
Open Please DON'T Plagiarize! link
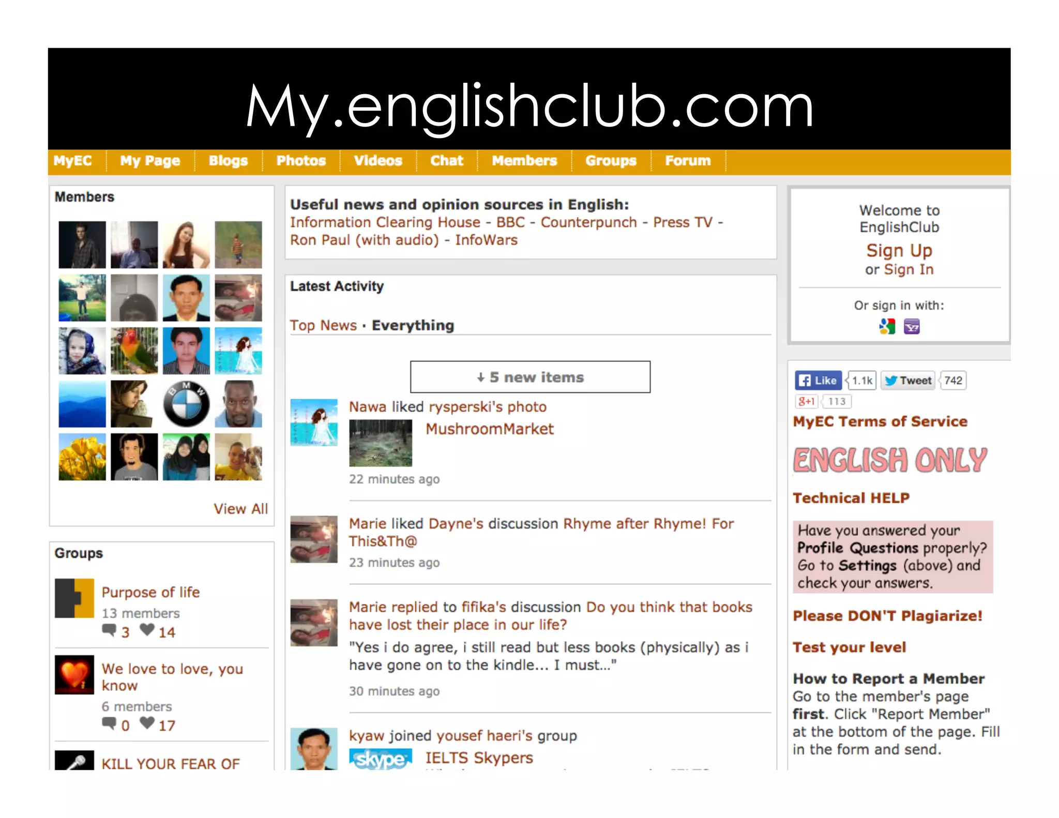coord(887,616)
